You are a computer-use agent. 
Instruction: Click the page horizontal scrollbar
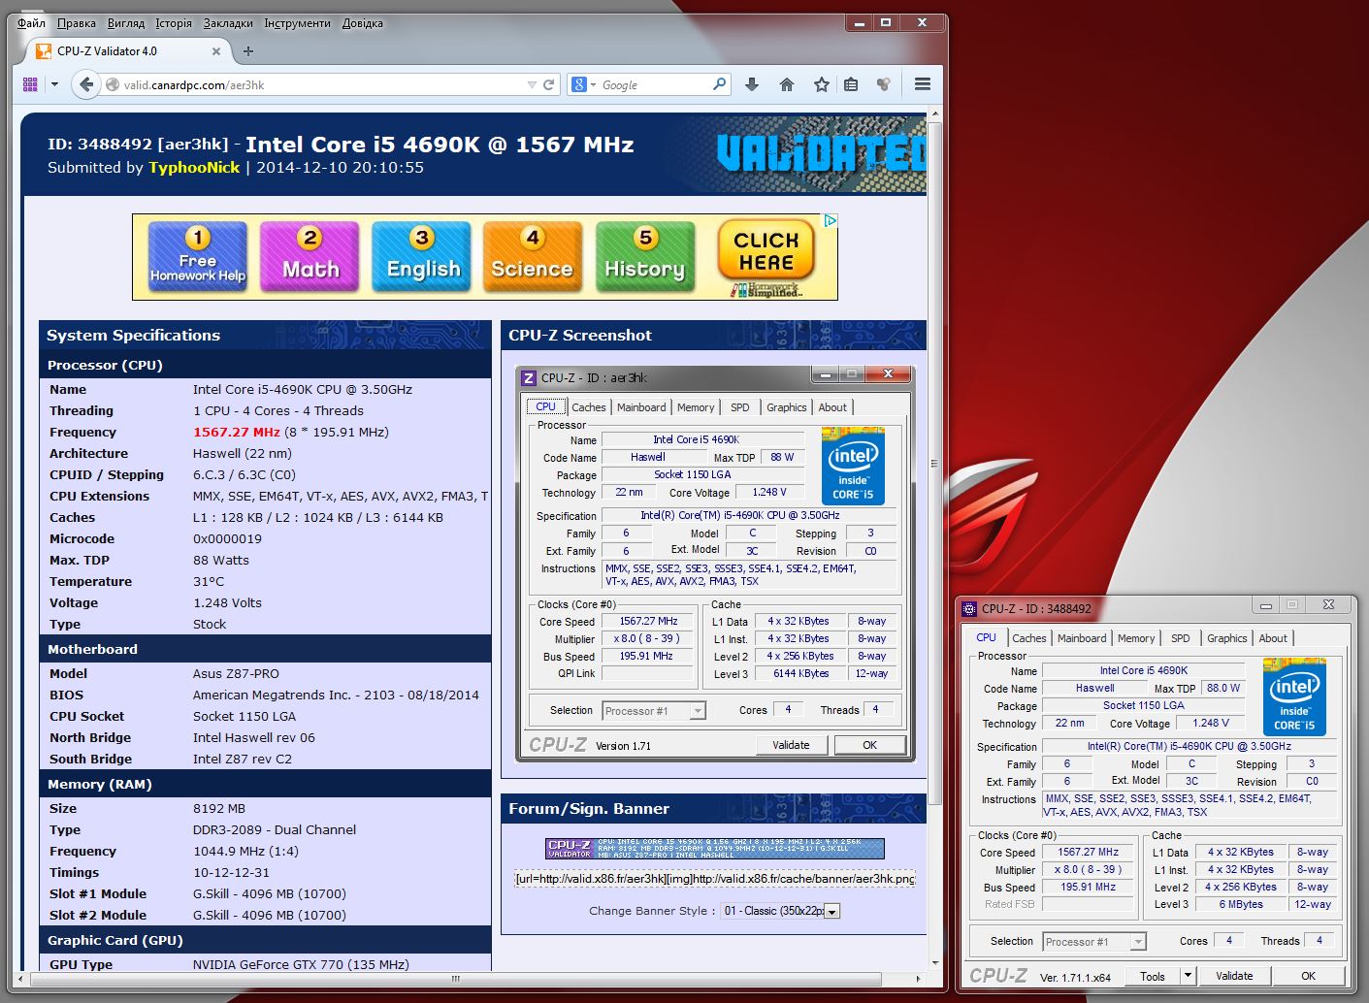coord(456,978)
